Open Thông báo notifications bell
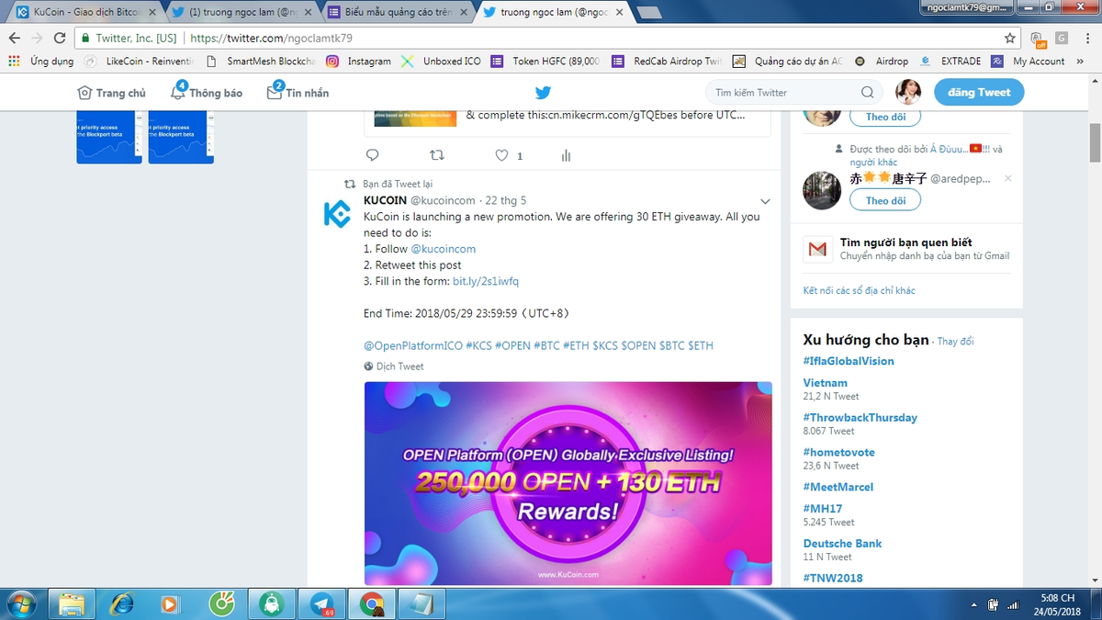Screen dimensions: 1102x620 click(207, 92)
